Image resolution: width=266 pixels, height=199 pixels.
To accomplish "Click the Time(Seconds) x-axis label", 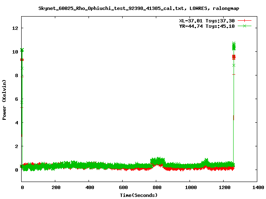I will tap(138, 194).
